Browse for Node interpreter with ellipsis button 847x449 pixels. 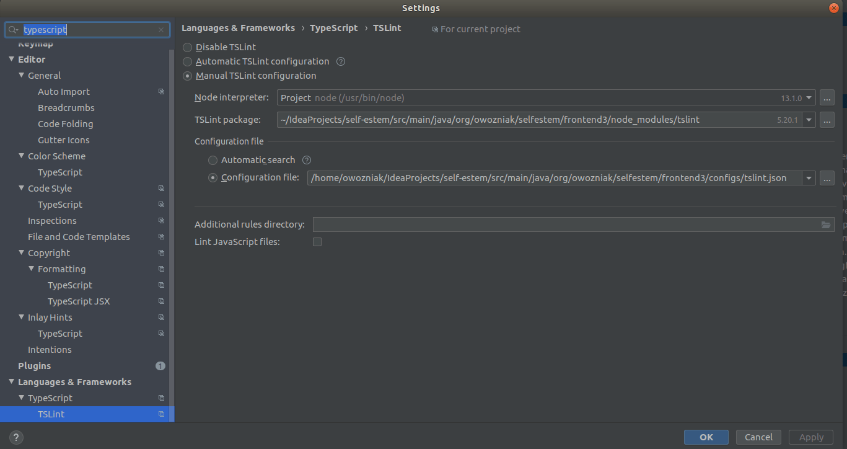[x=827, y=98]
